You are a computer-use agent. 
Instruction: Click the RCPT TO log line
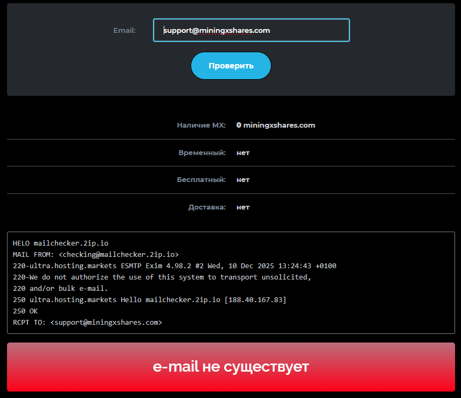pos(87,323)
